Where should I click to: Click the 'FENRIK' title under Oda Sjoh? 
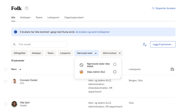point(23,106)
